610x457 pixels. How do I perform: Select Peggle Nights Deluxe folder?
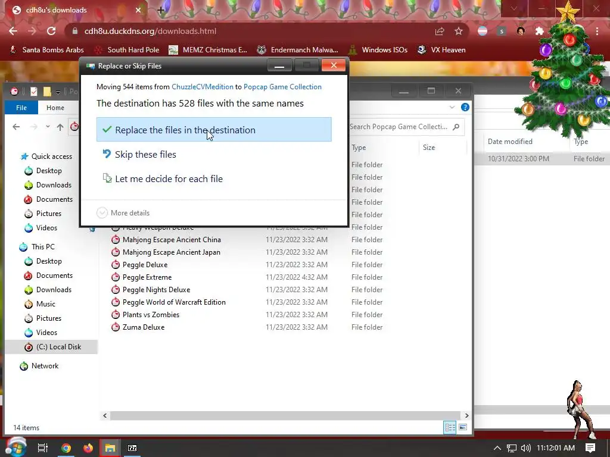pyautogui.click(x=156, y=290)
